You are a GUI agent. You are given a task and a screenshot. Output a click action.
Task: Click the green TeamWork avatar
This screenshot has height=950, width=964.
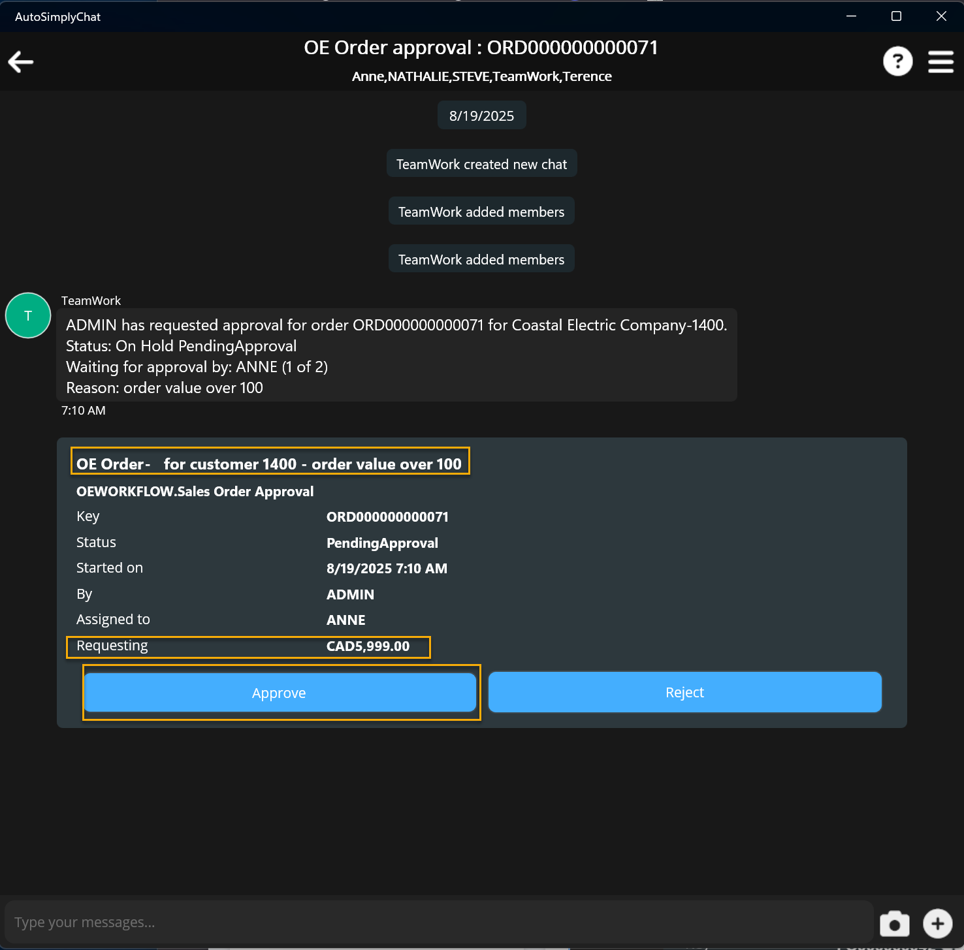pyautogui.click(x=28, y=315)
